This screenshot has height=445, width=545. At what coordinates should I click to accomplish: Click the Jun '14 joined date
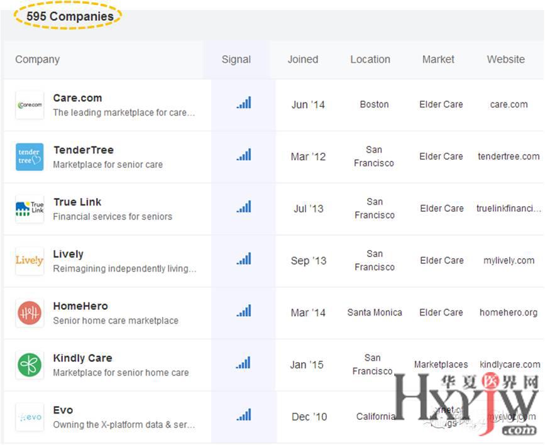pyautogui.click(x=308, y=104)
